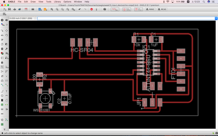Select the Name tool
This screenshot has width=218, height=136.
tap(2, 67)
